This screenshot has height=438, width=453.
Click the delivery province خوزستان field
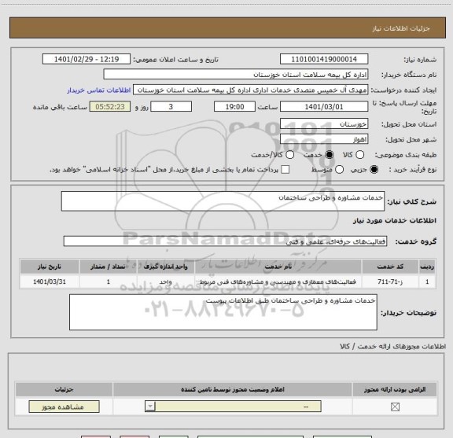coord(324,124)
